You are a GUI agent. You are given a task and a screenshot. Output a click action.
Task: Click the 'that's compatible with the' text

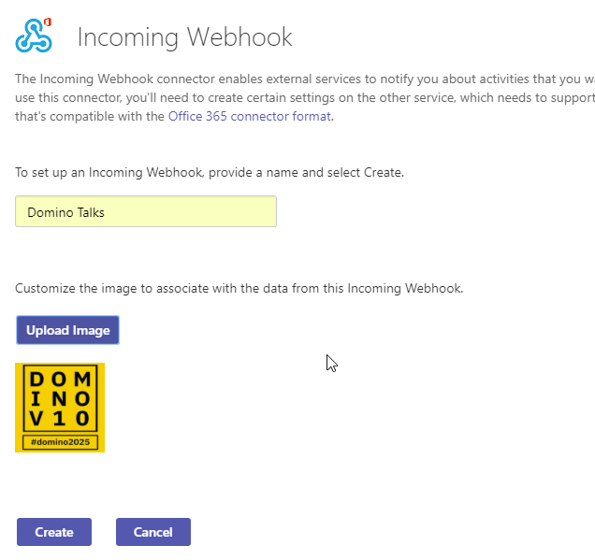(90, 117)
